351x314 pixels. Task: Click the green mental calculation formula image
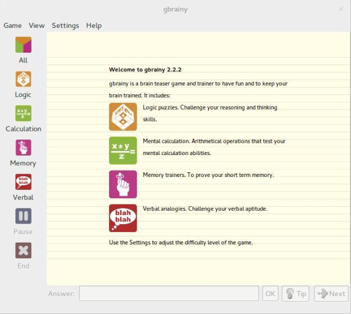[x=123, y=151]
